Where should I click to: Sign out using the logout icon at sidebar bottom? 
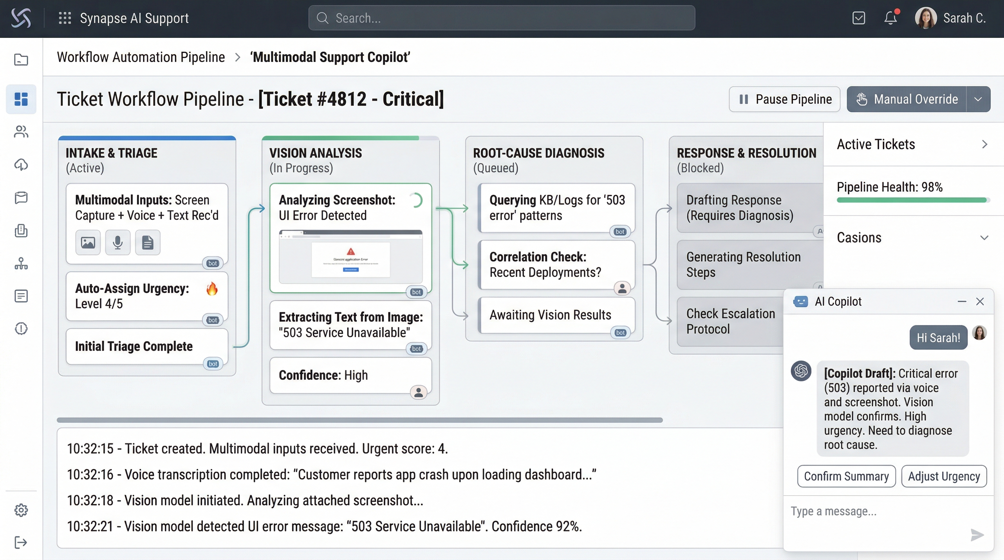click(x=21, y=542)
